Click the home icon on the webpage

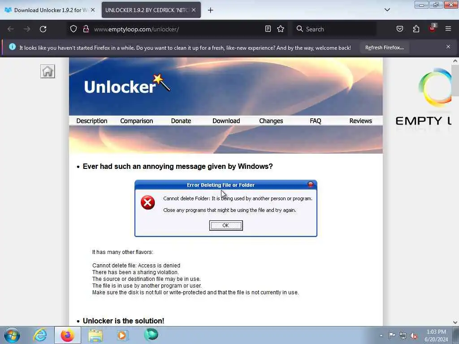click(x=48, y=71)
